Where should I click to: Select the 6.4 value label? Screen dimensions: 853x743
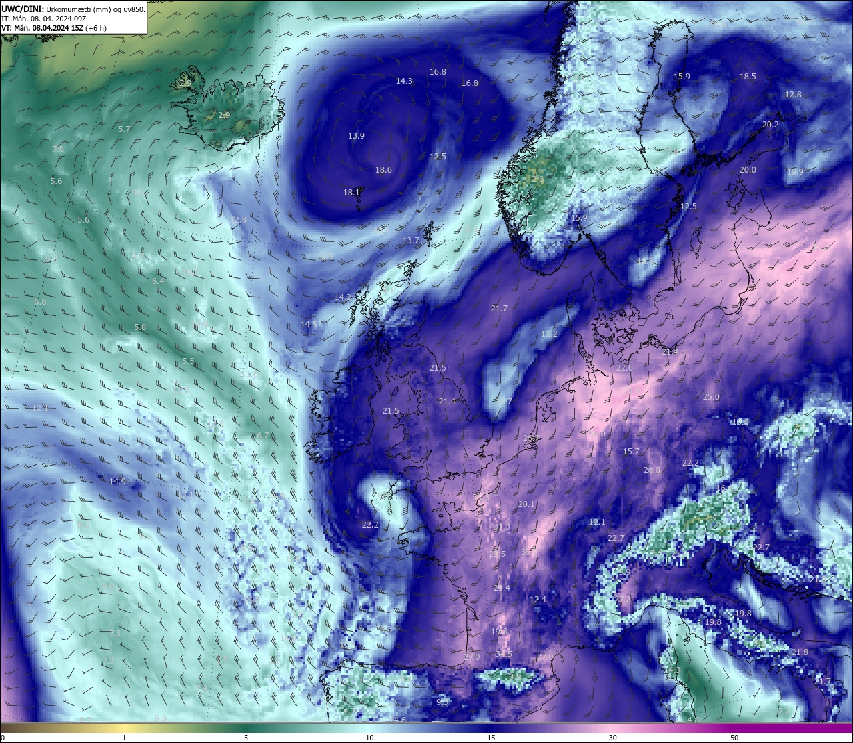(x=158, y=281)
